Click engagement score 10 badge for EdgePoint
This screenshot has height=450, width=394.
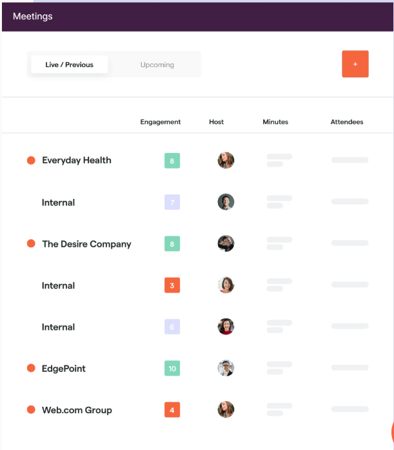[172, 368]
